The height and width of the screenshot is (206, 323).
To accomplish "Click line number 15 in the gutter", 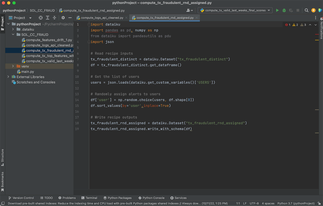I will coord(77,106).
